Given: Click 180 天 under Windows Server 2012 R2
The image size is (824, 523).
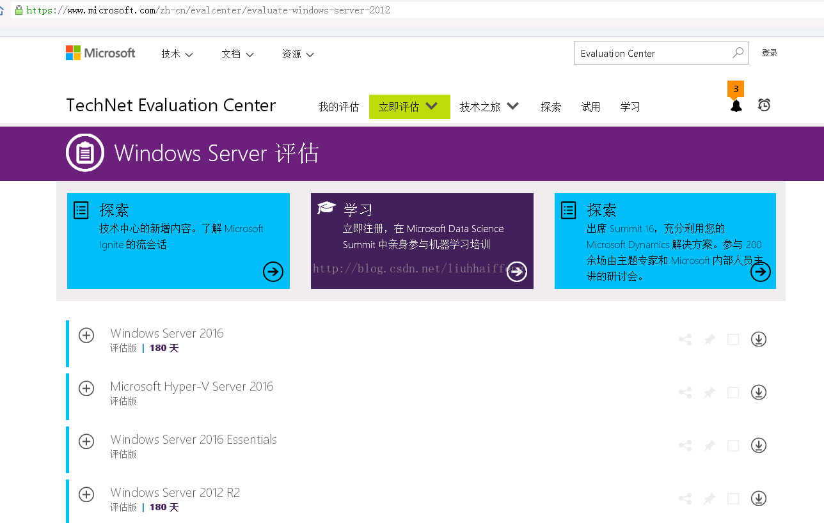Looking at the screenshot, I should click(164, 508).
